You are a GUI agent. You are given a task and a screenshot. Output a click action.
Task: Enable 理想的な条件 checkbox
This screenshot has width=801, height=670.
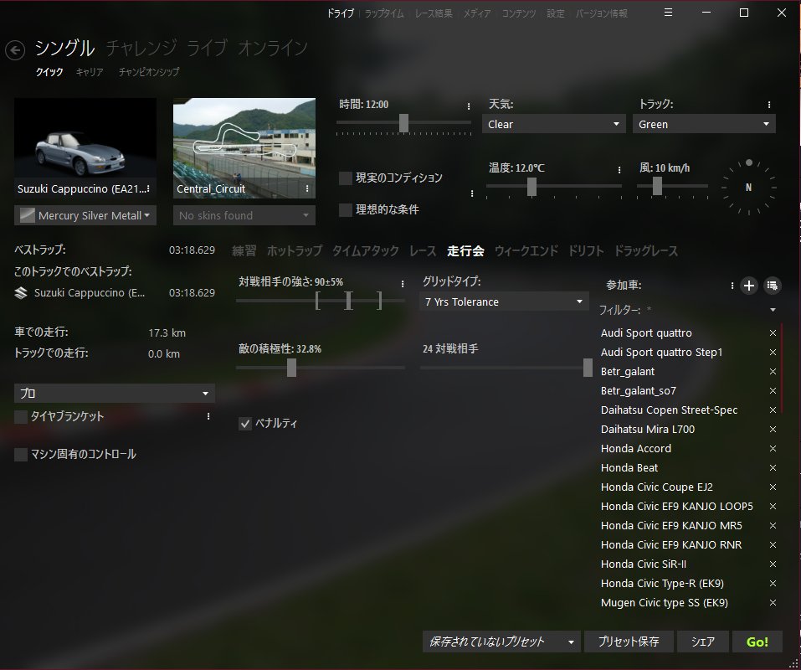(x=346, y=210)
